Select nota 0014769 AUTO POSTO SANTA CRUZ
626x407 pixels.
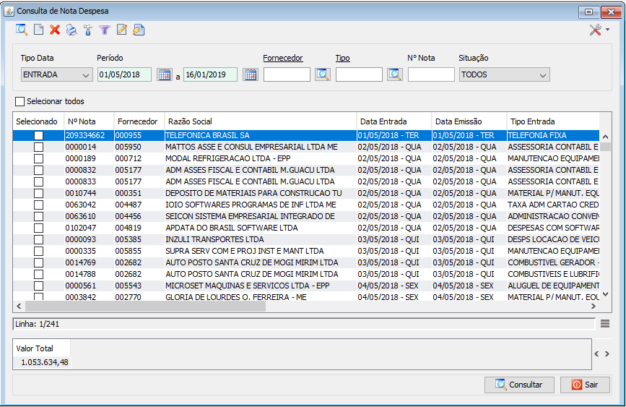coord(306,262)
